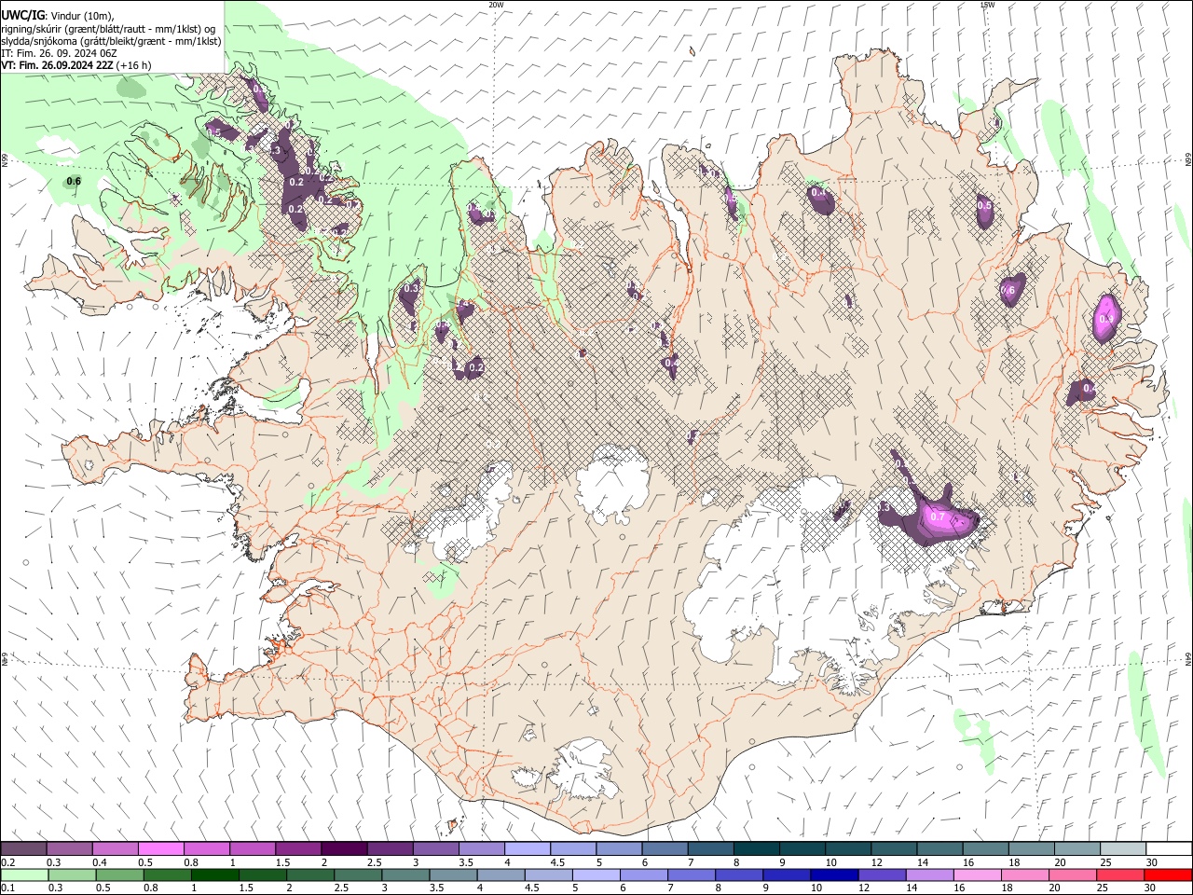Click the black 0.6 value off northwest coast
Screen dimensions: 1193x895
click(x=74, y=181)
